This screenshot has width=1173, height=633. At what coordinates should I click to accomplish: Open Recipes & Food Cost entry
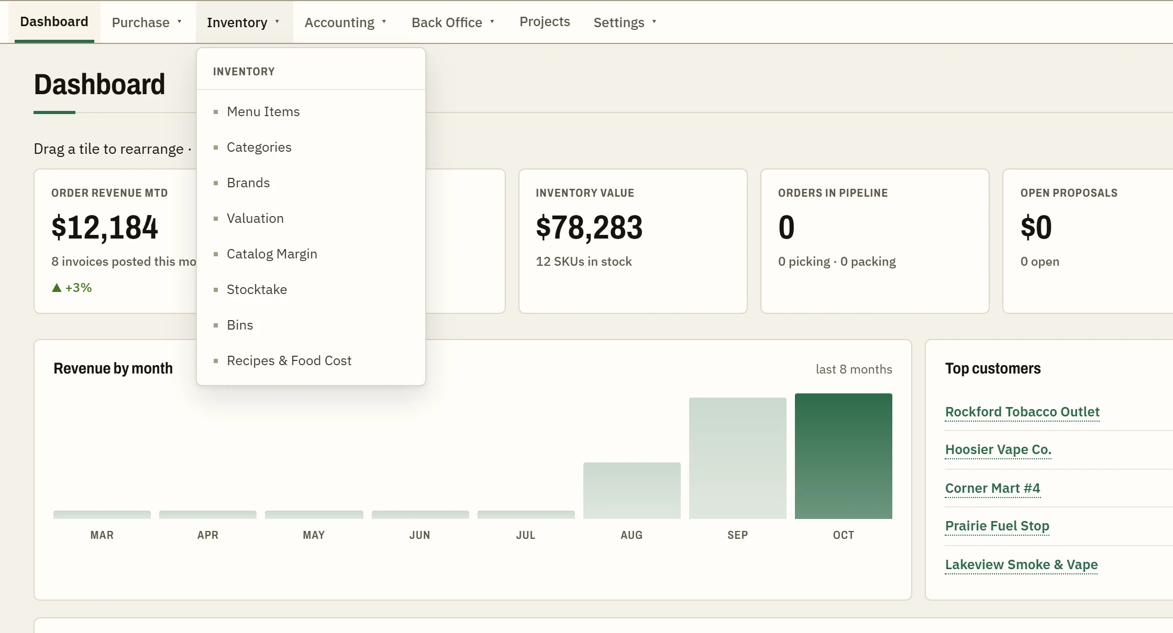(311, 360)
